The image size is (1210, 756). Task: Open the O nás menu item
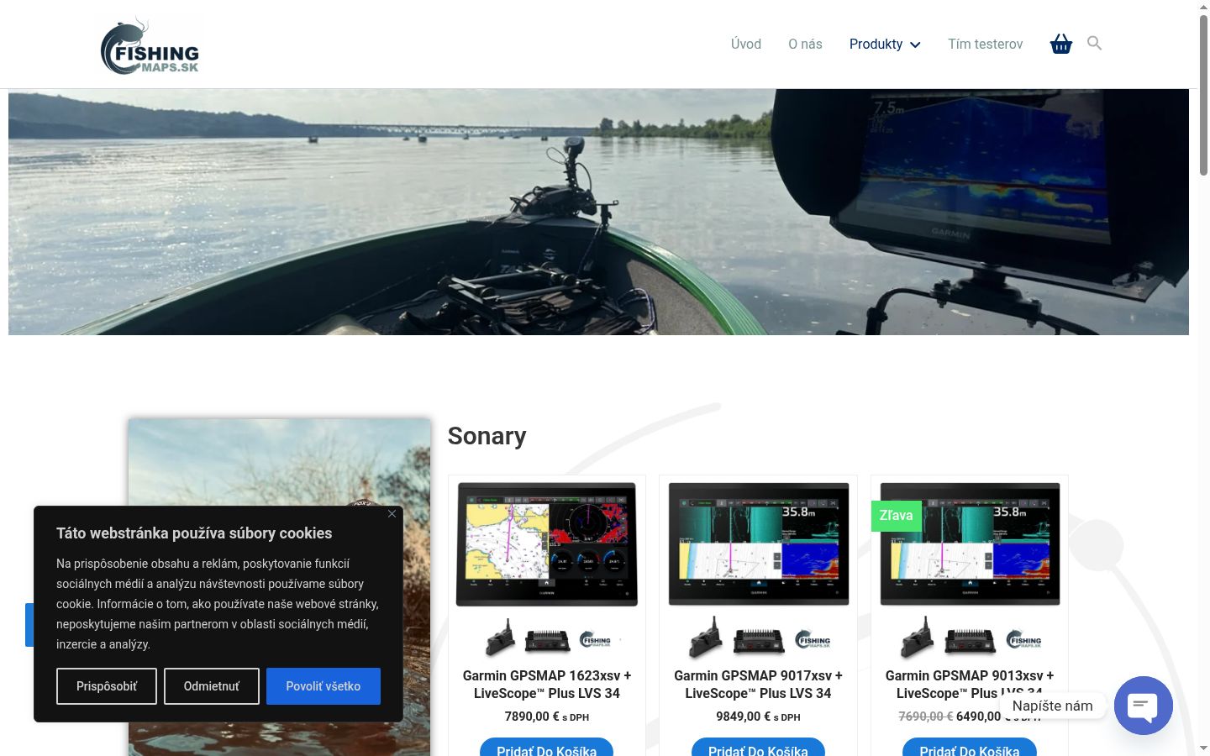[805, 44]
